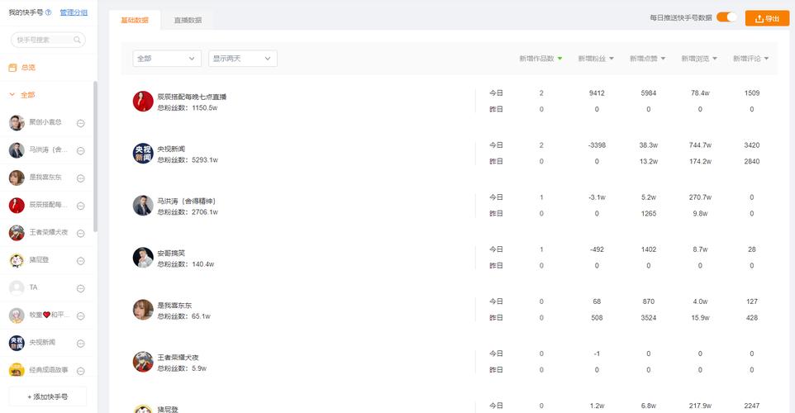Viewport: 795px width, 413px height.
Task: Click 是我喜东东 yesterday's 3524 likes value
Action: [x=649, y=318]
